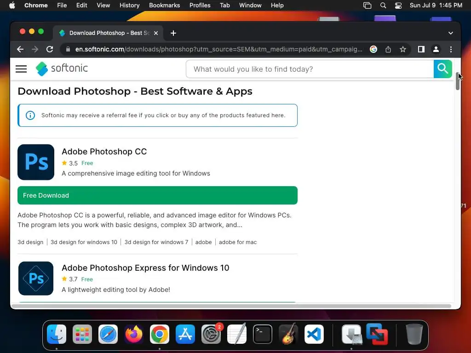This screenshot has width=471, height=353.
Task: Click adobe for mac tag
Action: pos(238,242)
